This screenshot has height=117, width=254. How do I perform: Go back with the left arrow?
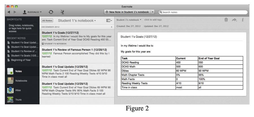[9, 12]
